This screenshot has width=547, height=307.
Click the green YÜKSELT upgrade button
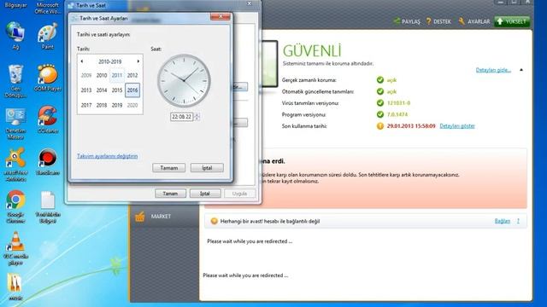coord(512,21)
